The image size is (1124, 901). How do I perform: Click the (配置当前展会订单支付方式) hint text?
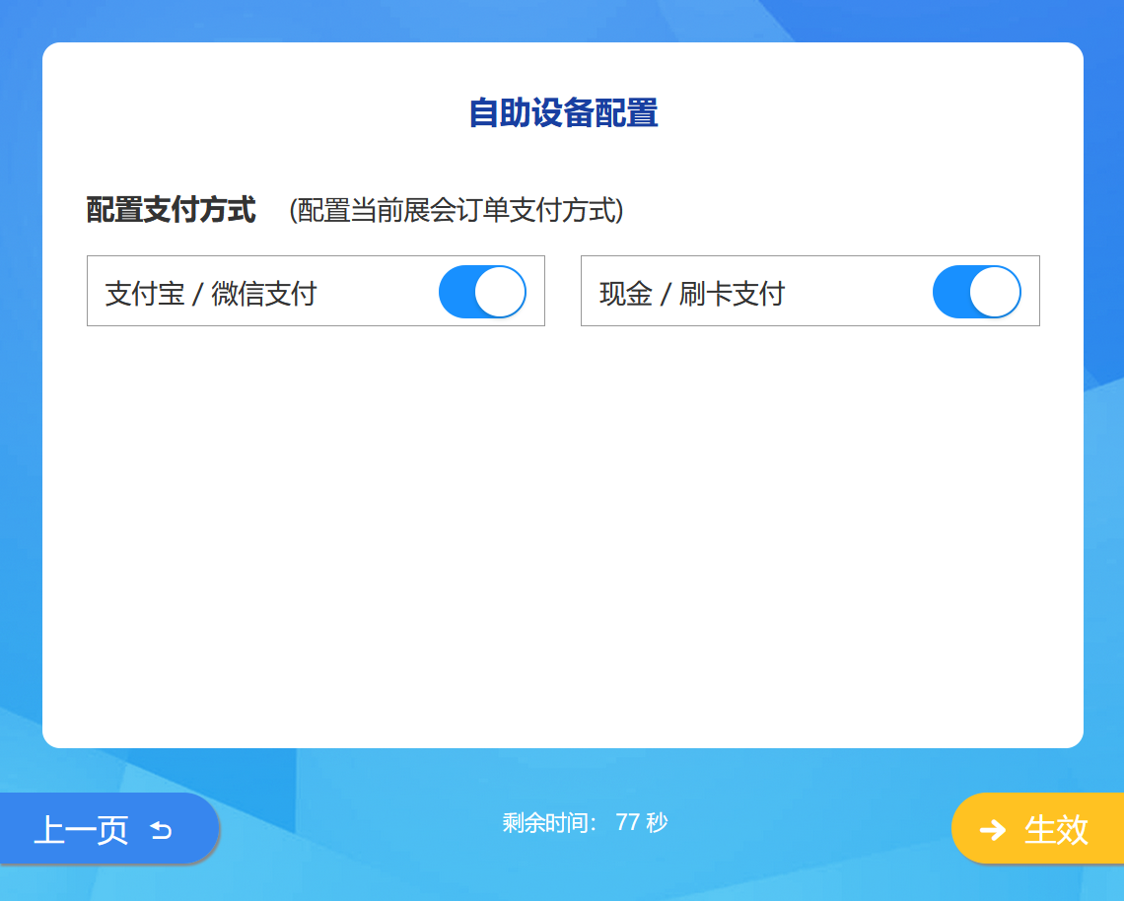click(457, 210)
